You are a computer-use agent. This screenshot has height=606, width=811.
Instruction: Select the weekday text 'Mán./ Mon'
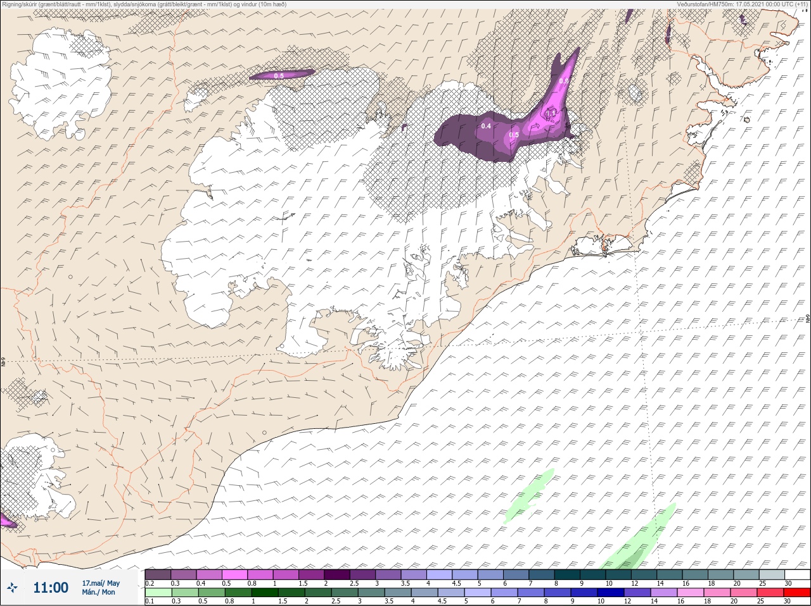pyautogui.click(x=99, y=593)
